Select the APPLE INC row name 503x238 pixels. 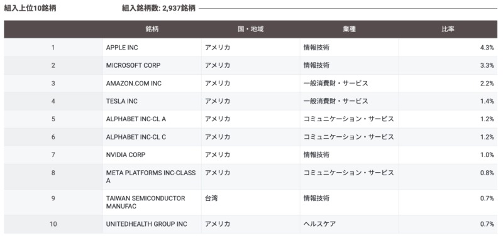pos(122,47)
